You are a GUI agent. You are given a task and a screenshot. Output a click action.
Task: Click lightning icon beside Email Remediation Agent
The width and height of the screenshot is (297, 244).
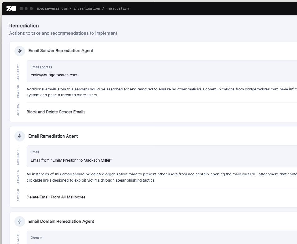pos(20,136)
